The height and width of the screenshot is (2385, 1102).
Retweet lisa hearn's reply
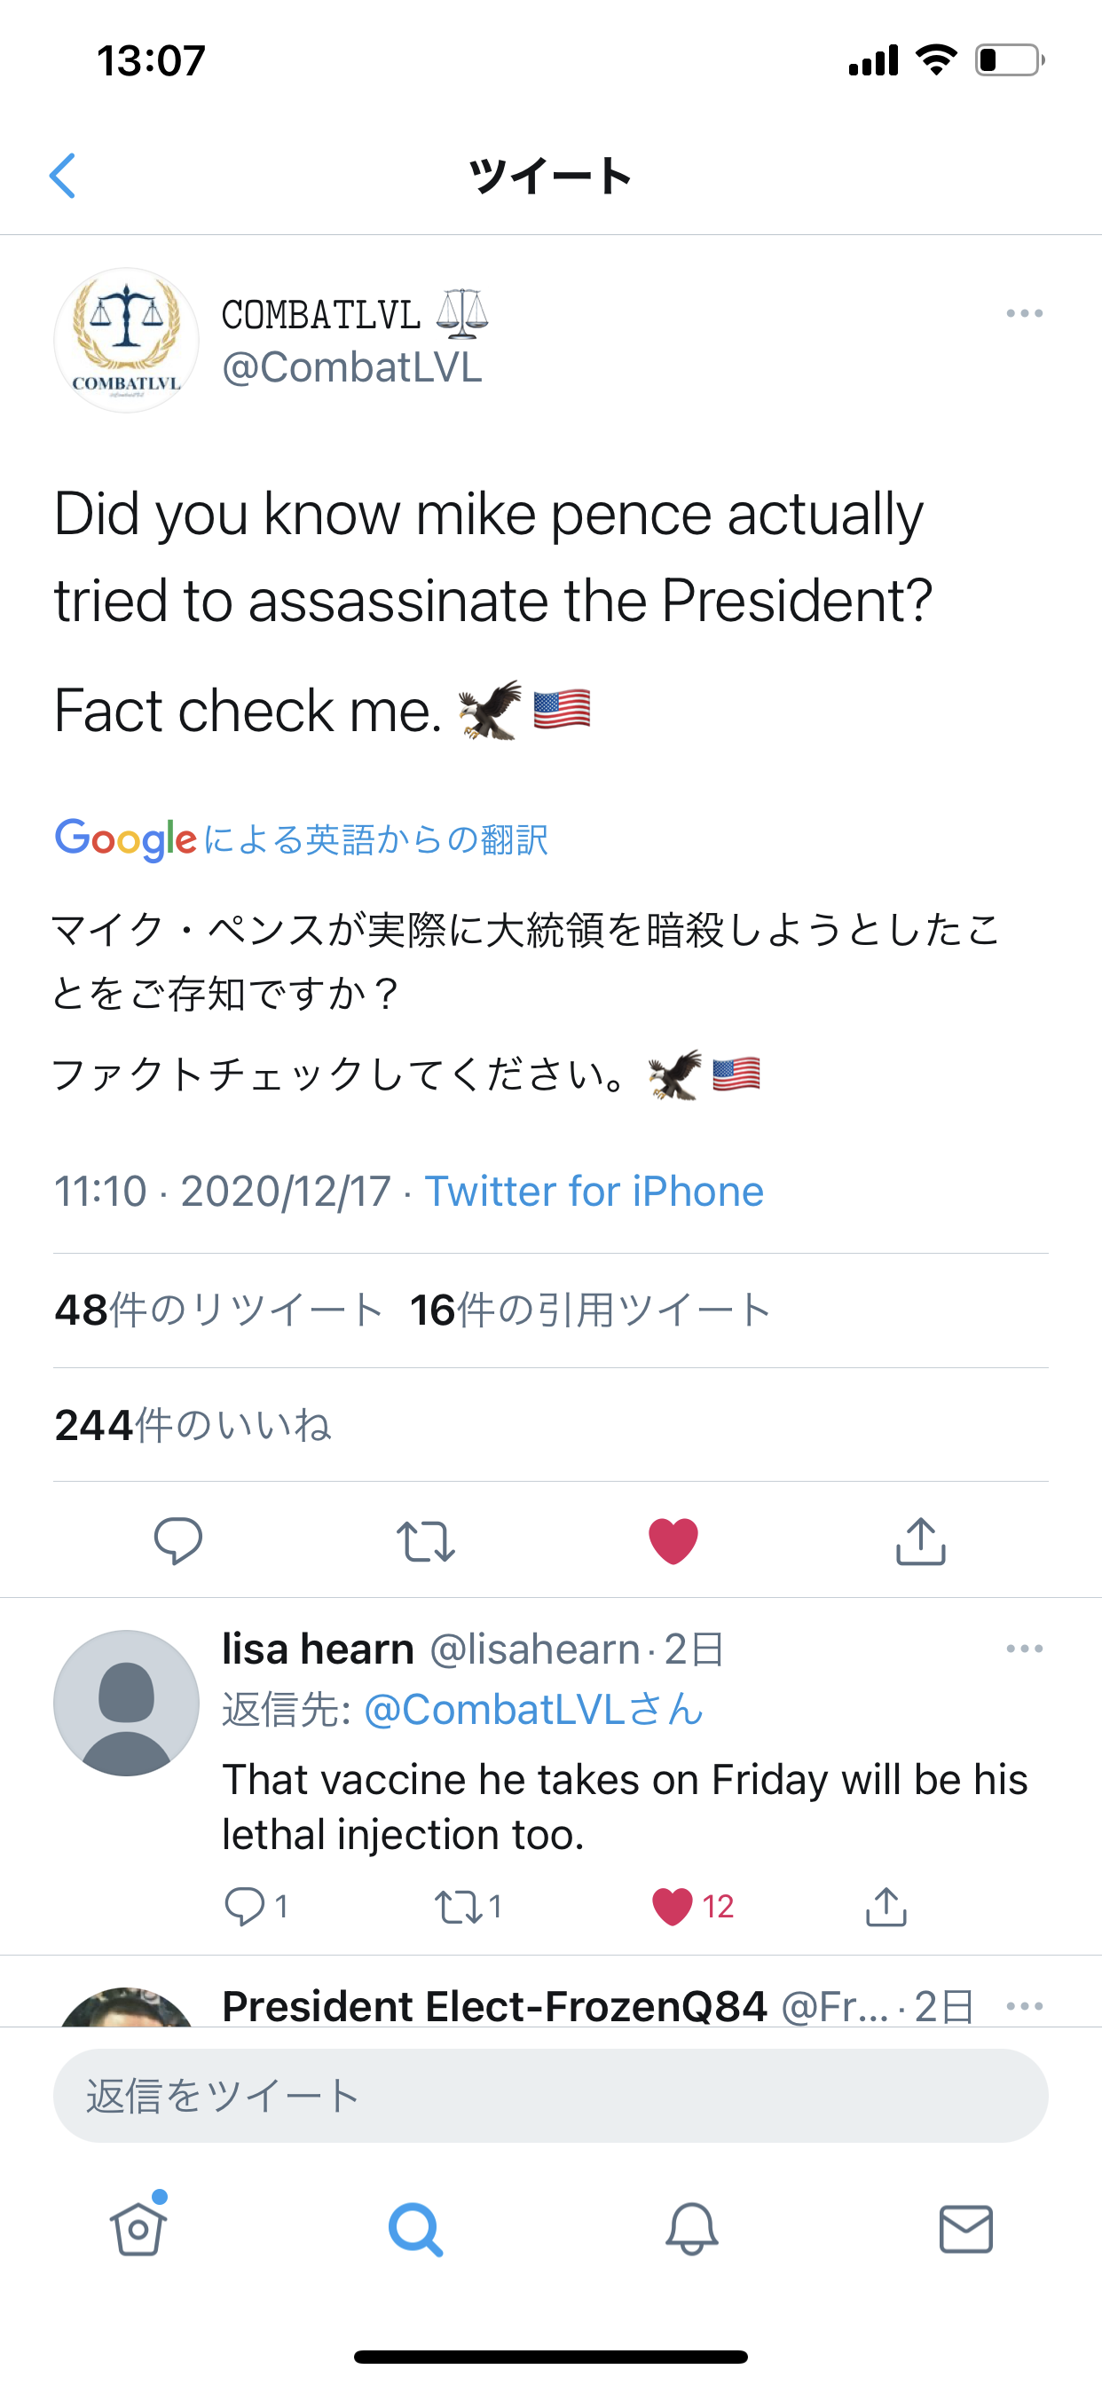[461, 1903]
